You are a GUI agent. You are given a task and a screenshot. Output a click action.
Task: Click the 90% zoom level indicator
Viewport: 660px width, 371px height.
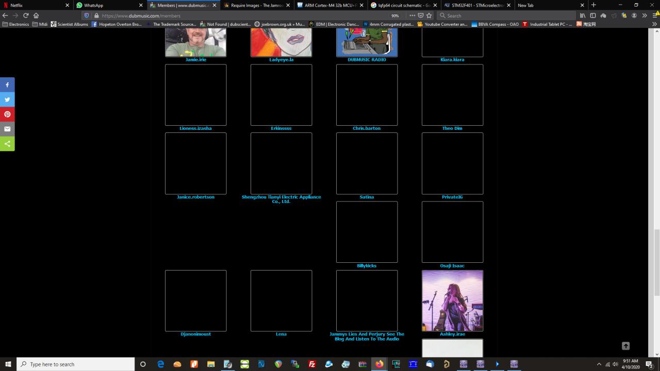pos(395,15)
